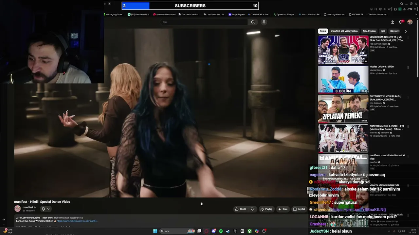The image size is (419, 235).
Task: Open the ZIPLATAN YEMEK video thumbnail
Action: click(343, 109)
